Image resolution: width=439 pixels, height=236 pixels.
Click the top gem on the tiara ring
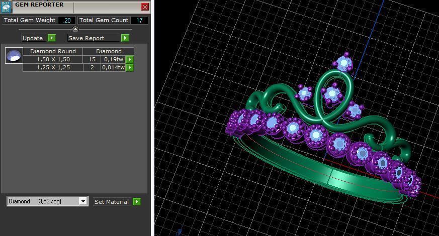tap(344, 63)
